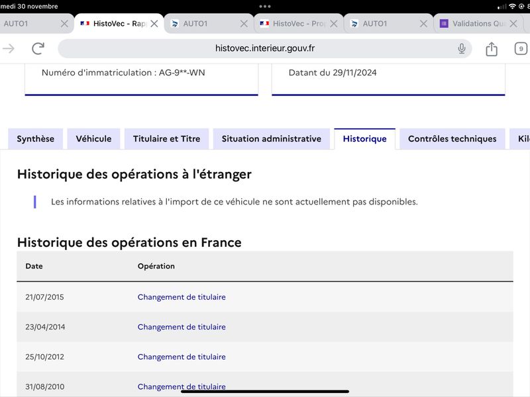This screenshot has height=397, width=530.
Task: Close the Validations Qu tab
Action: point(513,24)
